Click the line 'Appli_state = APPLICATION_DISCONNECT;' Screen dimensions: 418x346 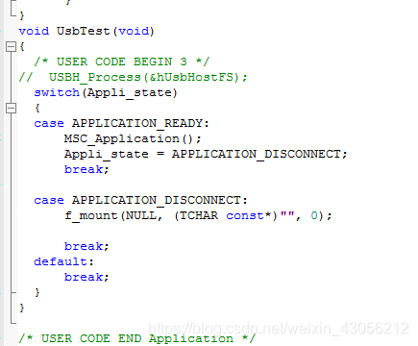(x=206, y=154)
